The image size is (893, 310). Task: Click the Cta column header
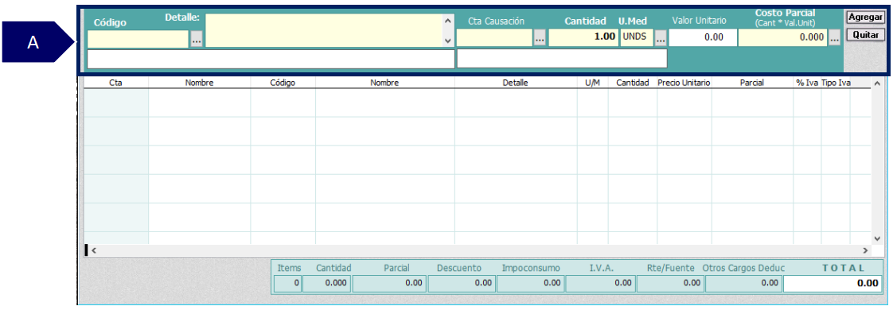(116, 83)
